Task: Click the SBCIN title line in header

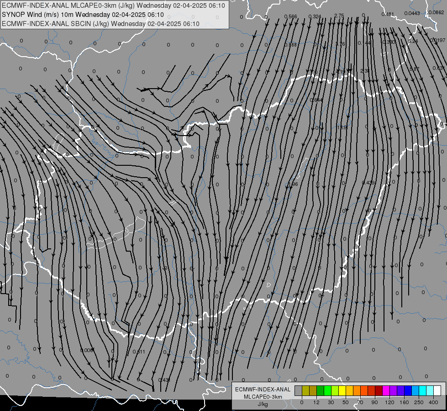Action: tap(100, 24)
